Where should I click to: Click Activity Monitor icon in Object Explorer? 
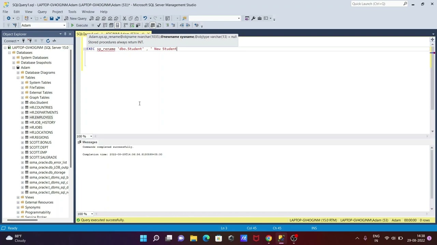54,41
